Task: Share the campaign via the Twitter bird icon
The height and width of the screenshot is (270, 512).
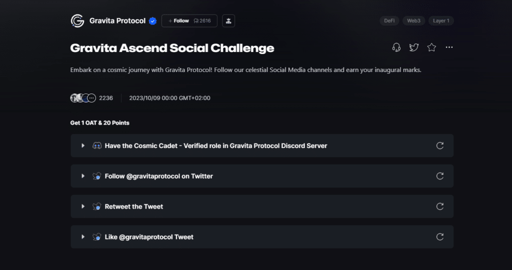Action: coord(414,47)
